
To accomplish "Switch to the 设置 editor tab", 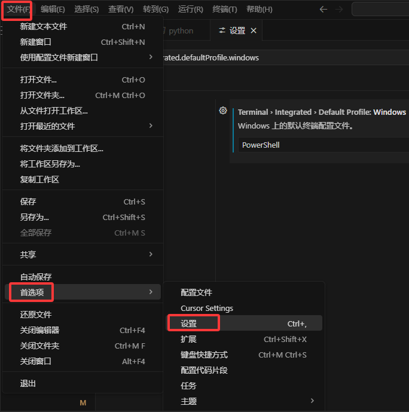I will point(236,30).
